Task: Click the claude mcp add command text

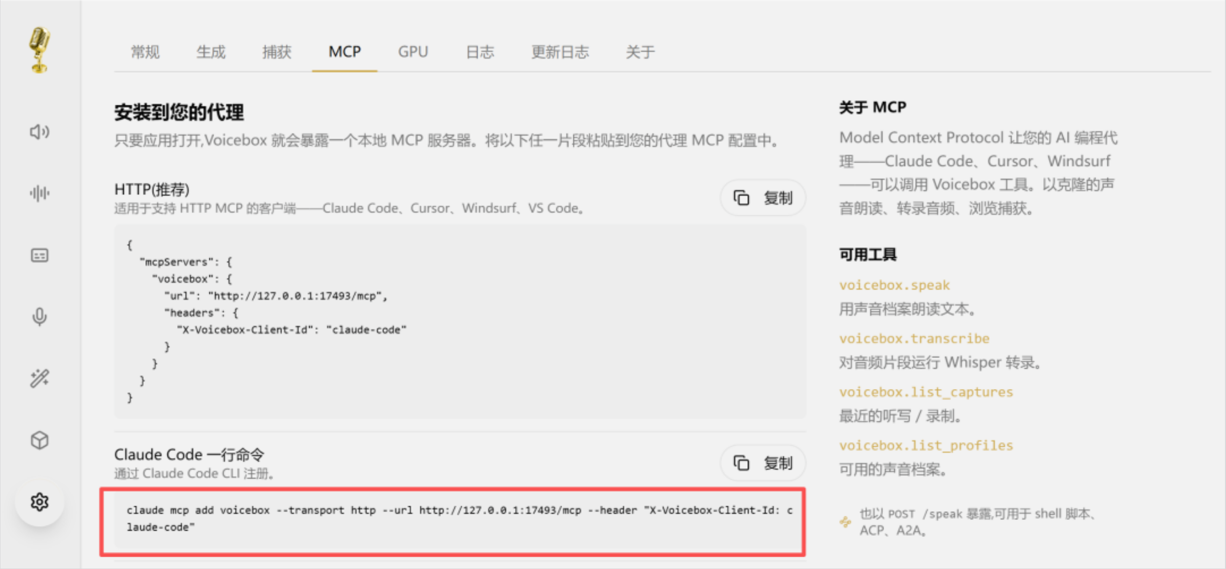Action: pos(459,518)
